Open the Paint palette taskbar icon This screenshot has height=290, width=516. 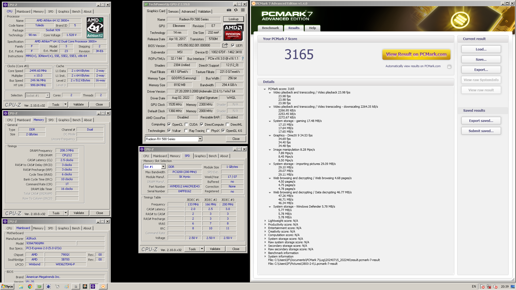pyautogui.click(x=67, y=287)
